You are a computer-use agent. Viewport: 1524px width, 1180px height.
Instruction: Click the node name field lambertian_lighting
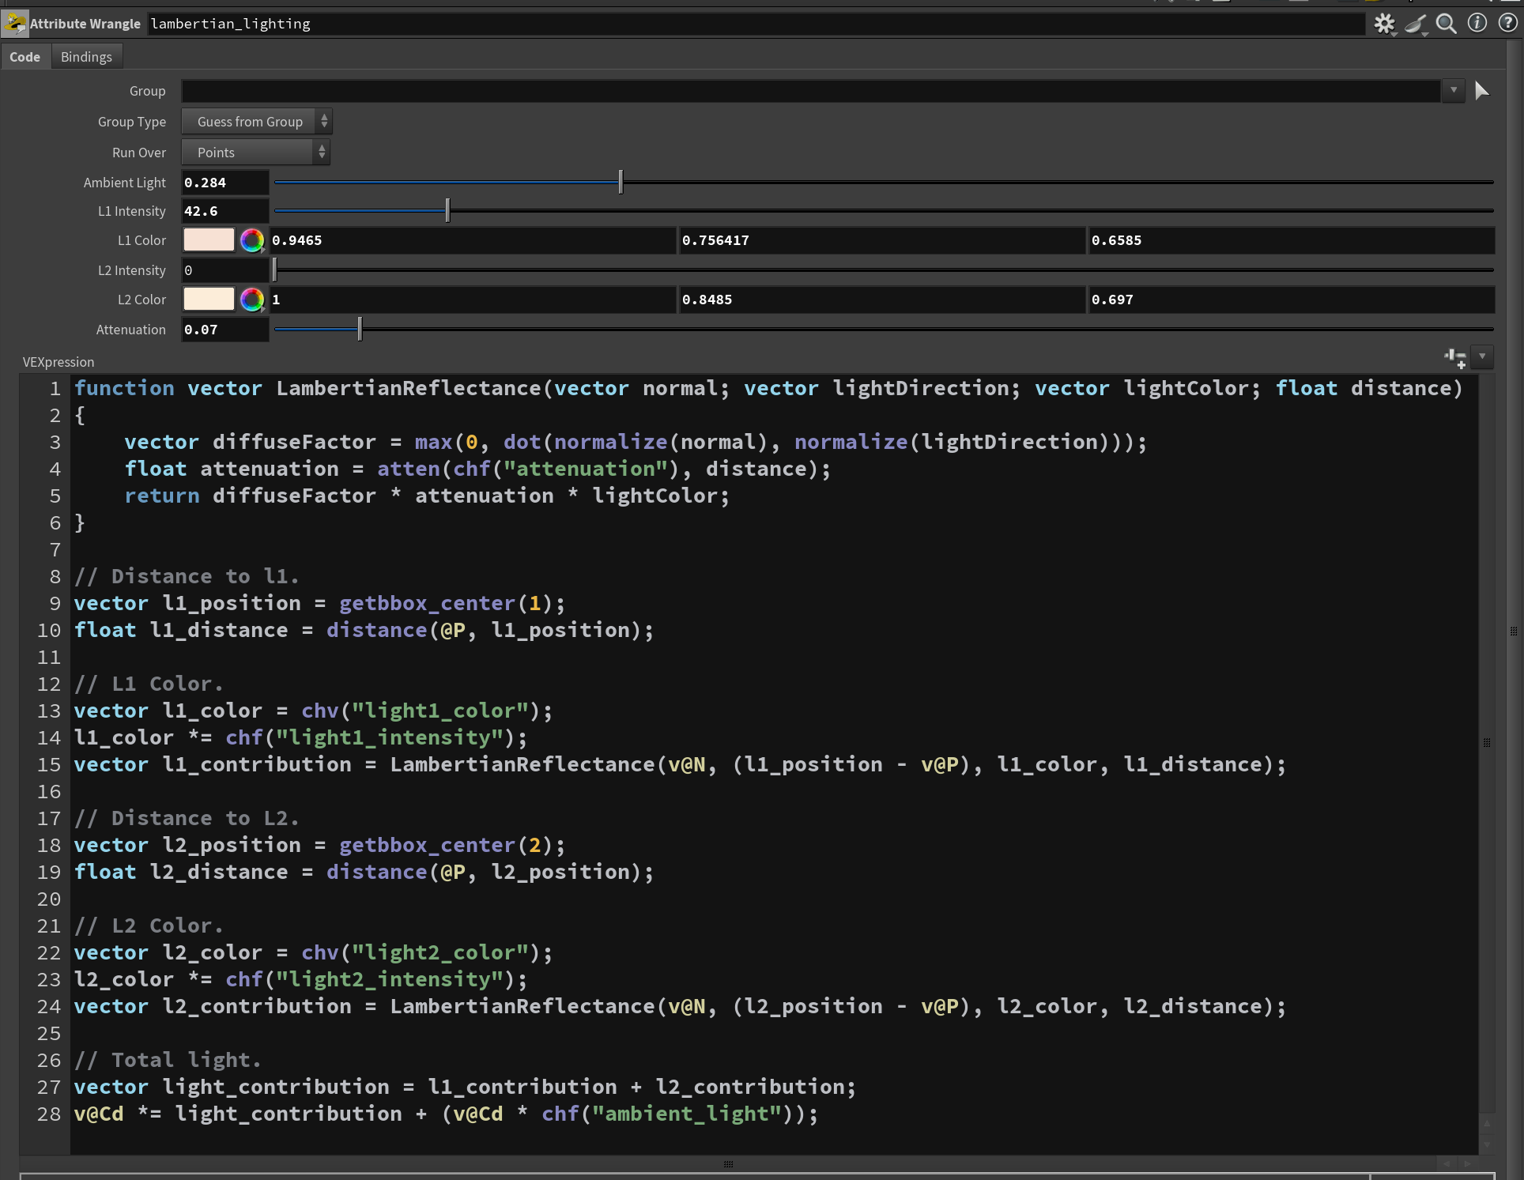pyautogui.click(x=755, y=24)
